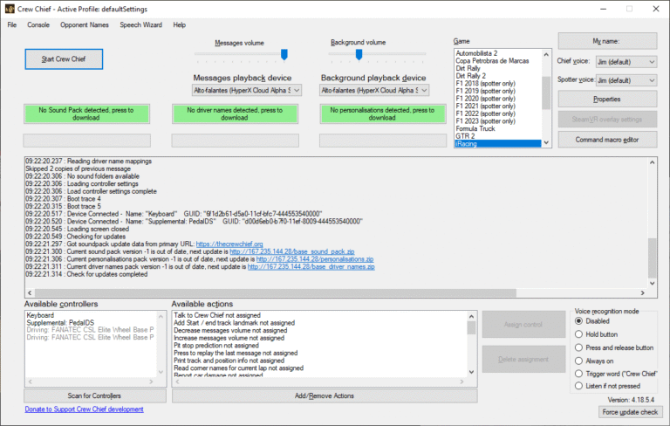Image resolution: width=670 pixels, height=426 pixels.
Task: Click the Force update check button
Action: coord(630,412)
